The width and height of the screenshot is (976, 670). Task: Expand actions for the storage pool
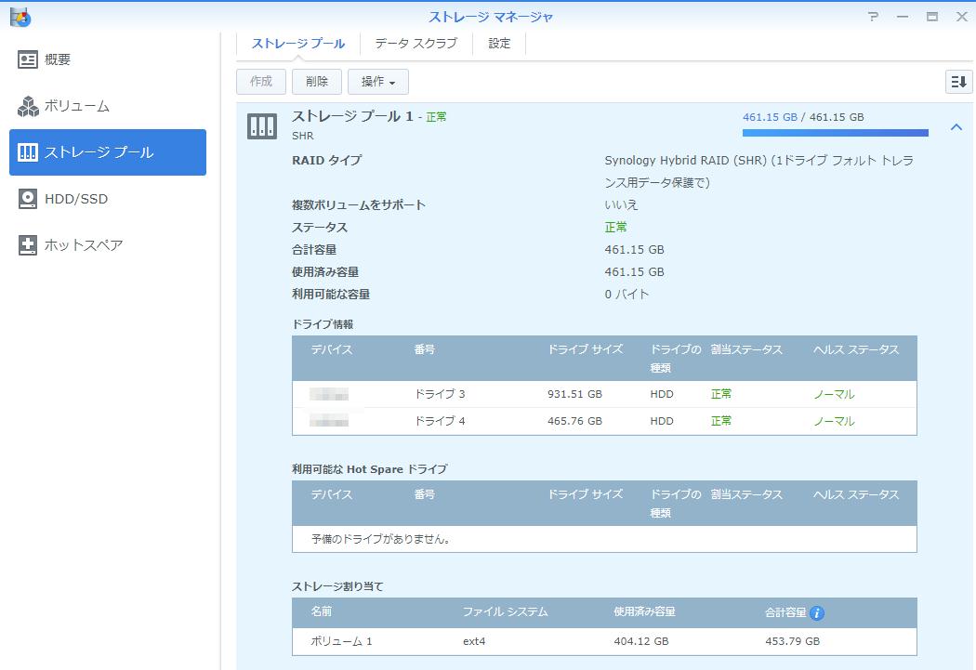pyautogui.click(x=377, y=82)
